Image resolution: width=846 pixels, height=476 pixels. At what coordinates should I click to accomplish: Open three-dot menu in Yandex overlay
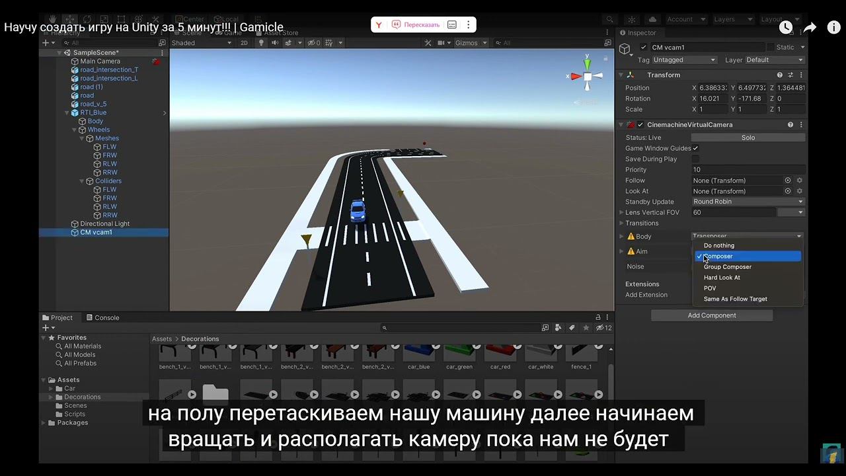click(x=468, y=24)
